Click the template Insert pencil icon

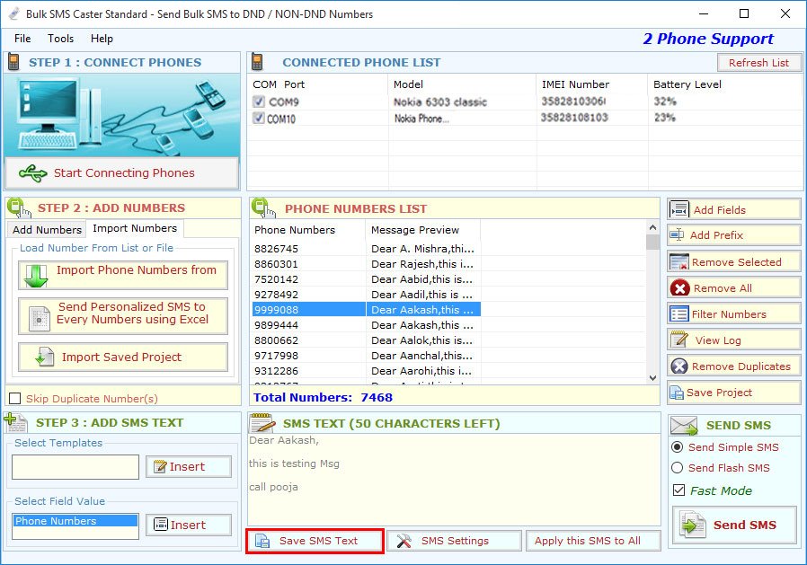(x=160, y=466)
